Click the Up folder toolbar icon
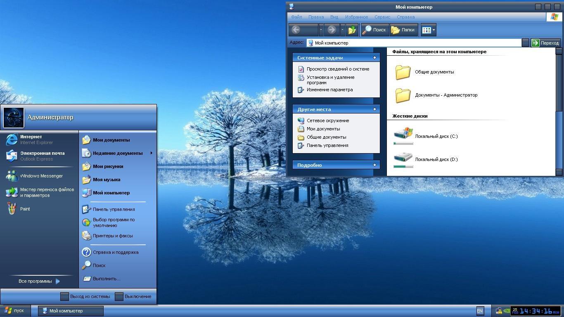This screenshot has width=564, height=317. click(x=352, y=30)
